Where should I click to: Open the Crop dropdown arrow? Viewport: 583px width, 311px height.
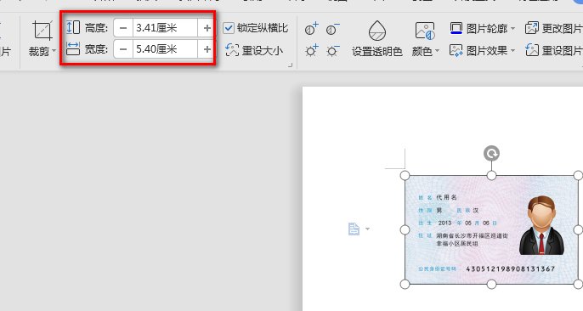(54, 50)
